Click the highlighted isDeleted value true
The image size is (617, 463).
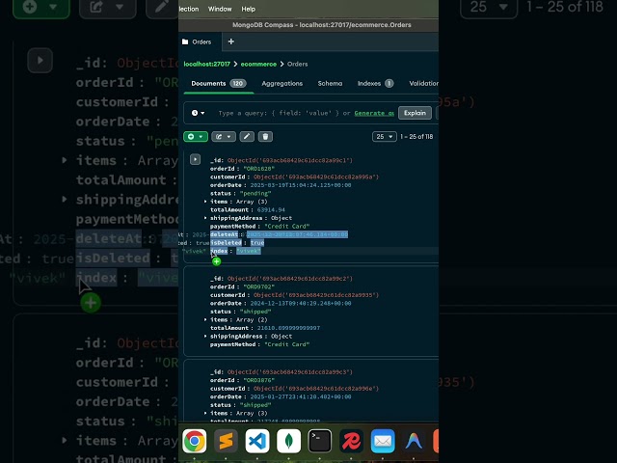(x=257, y=243)
